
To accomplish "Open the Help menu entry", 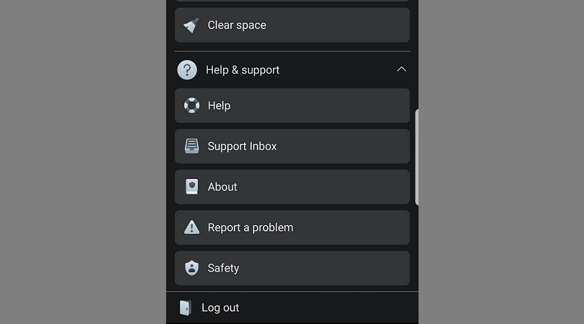I will (x=293, y=106).
